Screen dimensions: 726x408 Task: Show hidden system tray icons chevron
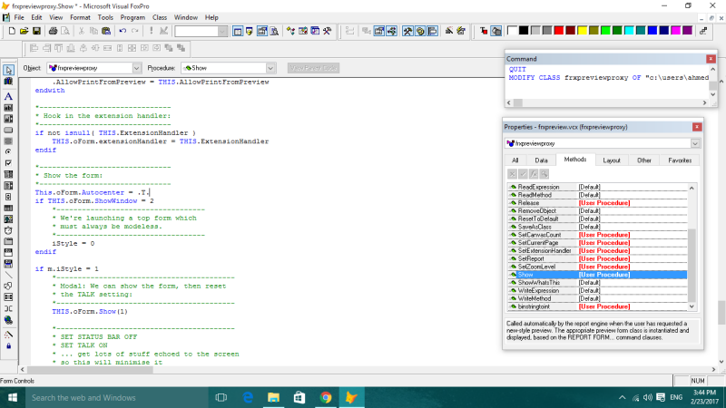click(x=623, y=397)
